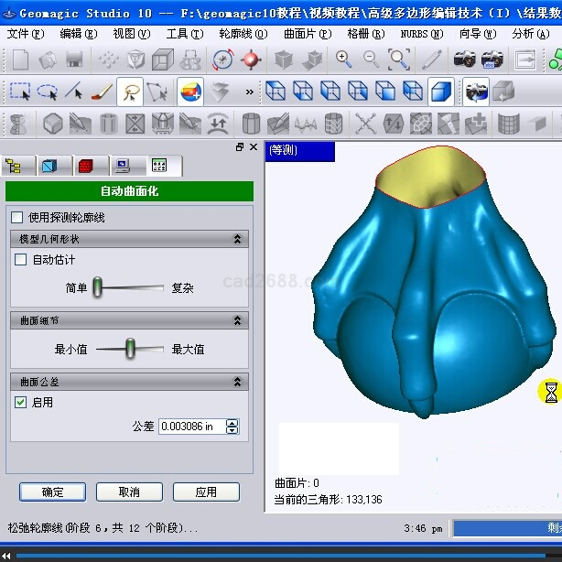Click the 公差 value input field
This screenshot has height=562, width=562.
[x=190, y=427]
